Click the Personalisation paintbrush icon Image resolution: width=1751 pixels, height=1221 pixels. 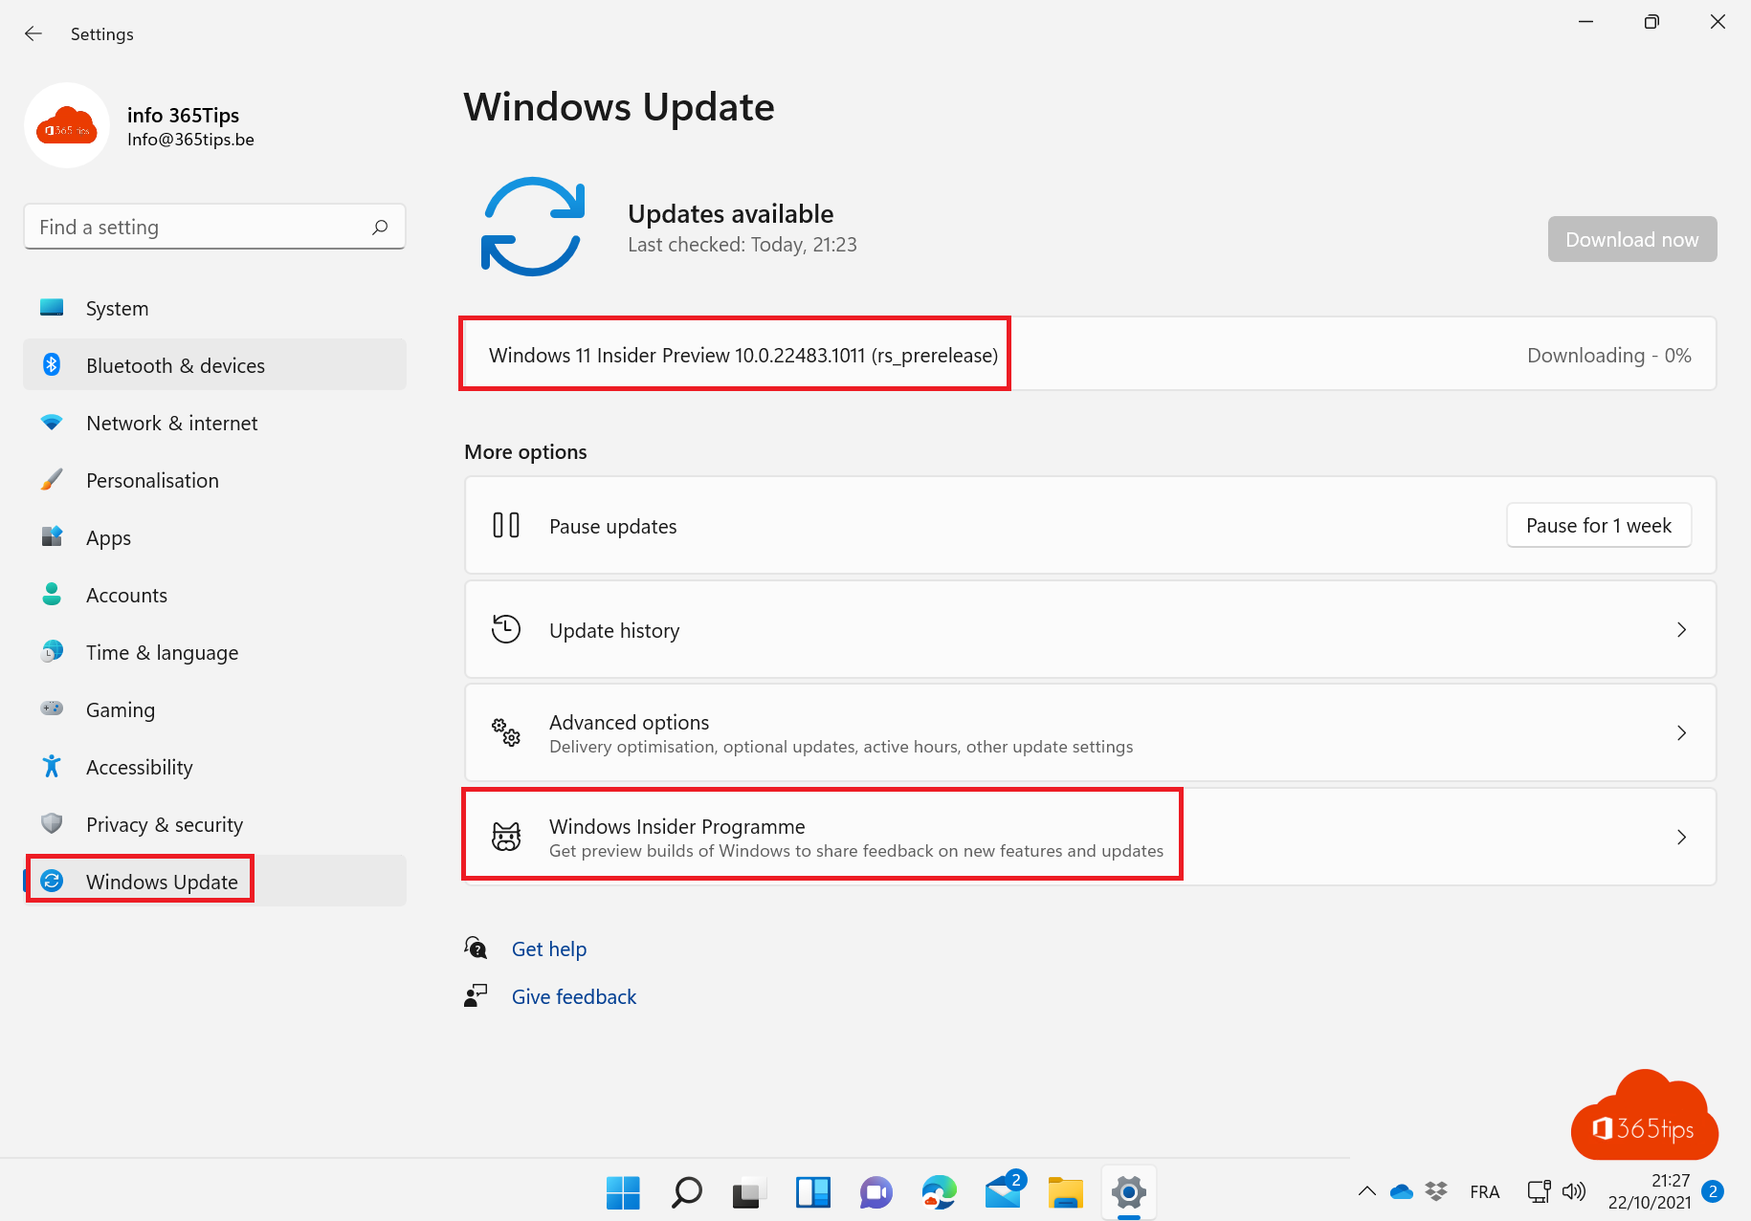tap(52, 479)
